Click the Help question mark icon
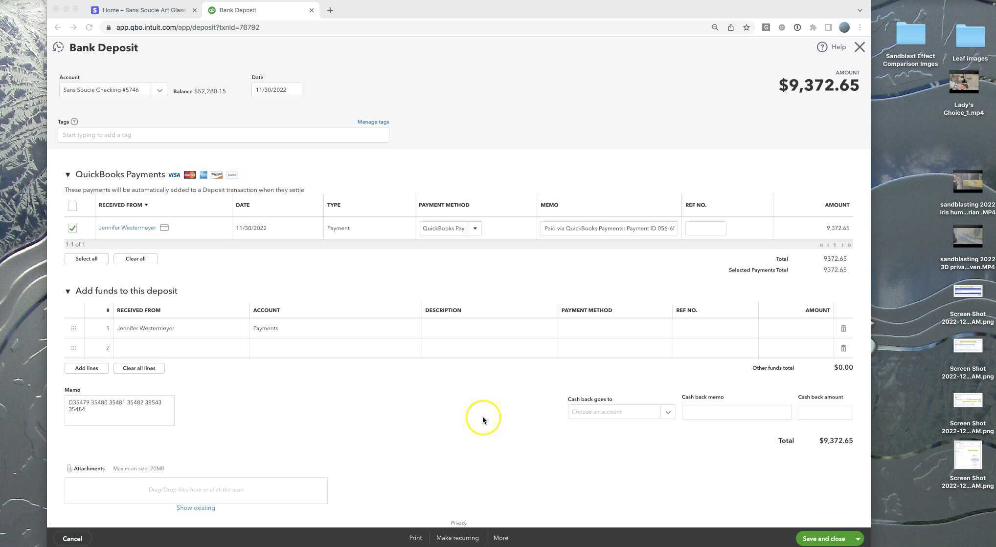 [x=822, y=47]
